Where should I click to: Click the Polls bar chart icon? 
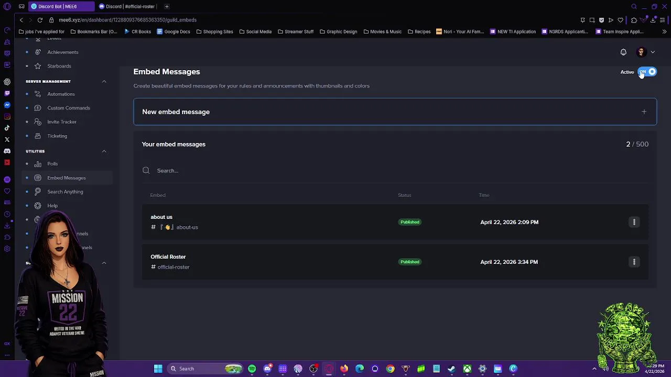[x=38, y=163]
